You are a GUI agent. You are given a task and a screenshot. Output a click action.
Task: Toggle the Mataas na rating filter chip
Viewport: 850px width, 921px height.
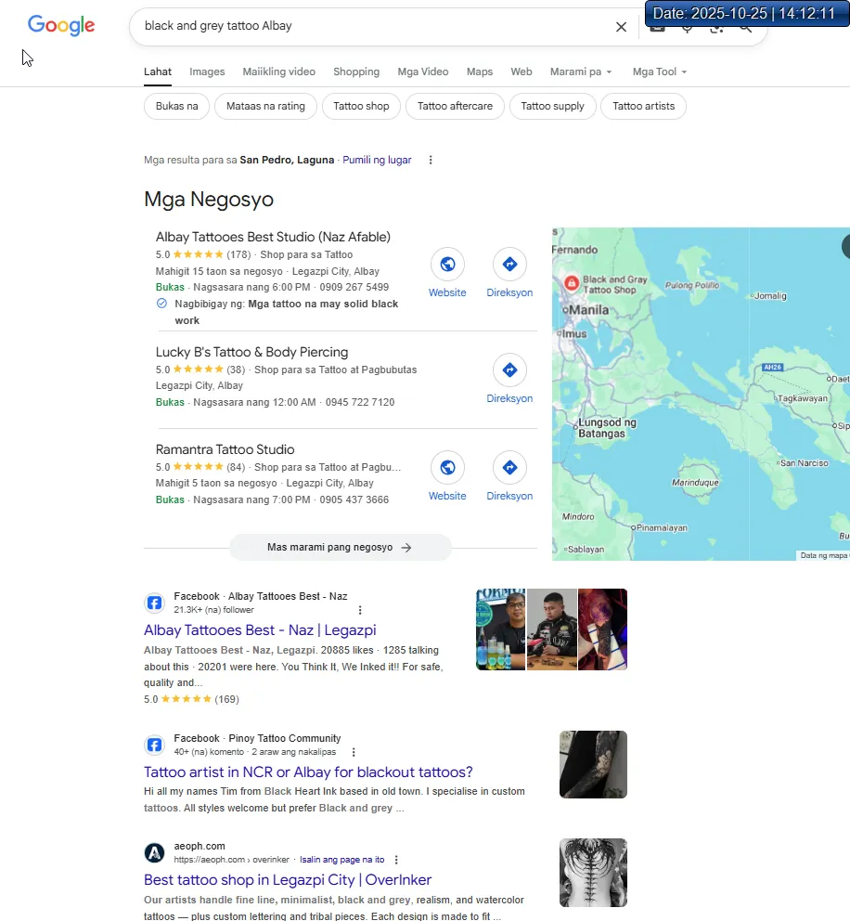click(x=265, y=106)
